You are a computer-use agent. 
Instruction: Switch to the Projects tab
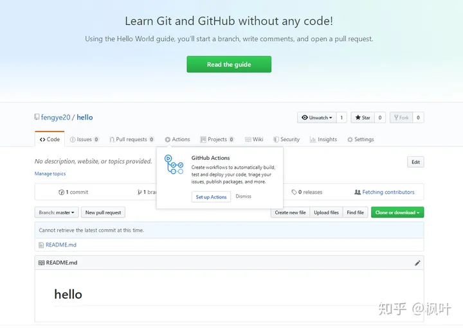pyautogui.click(x=217, y=139)
